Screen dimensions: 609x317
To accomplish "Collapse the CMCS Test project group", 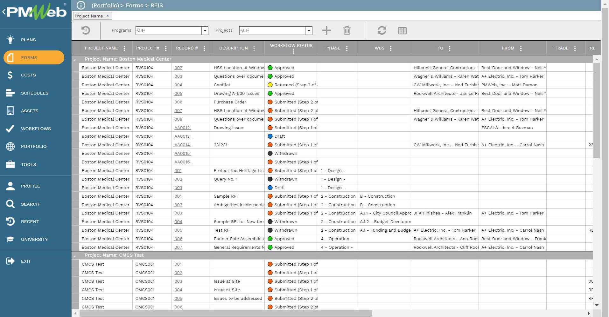I will coord(75,256).
